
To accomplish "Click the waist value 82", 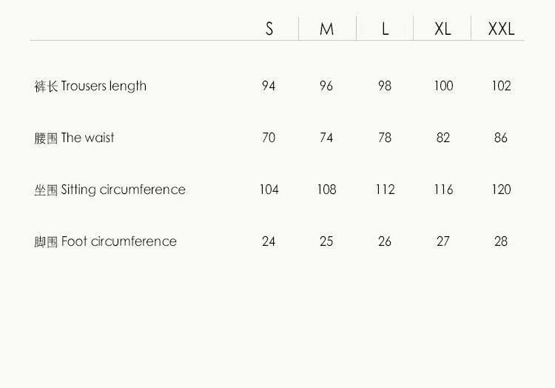I will point(443,138).
